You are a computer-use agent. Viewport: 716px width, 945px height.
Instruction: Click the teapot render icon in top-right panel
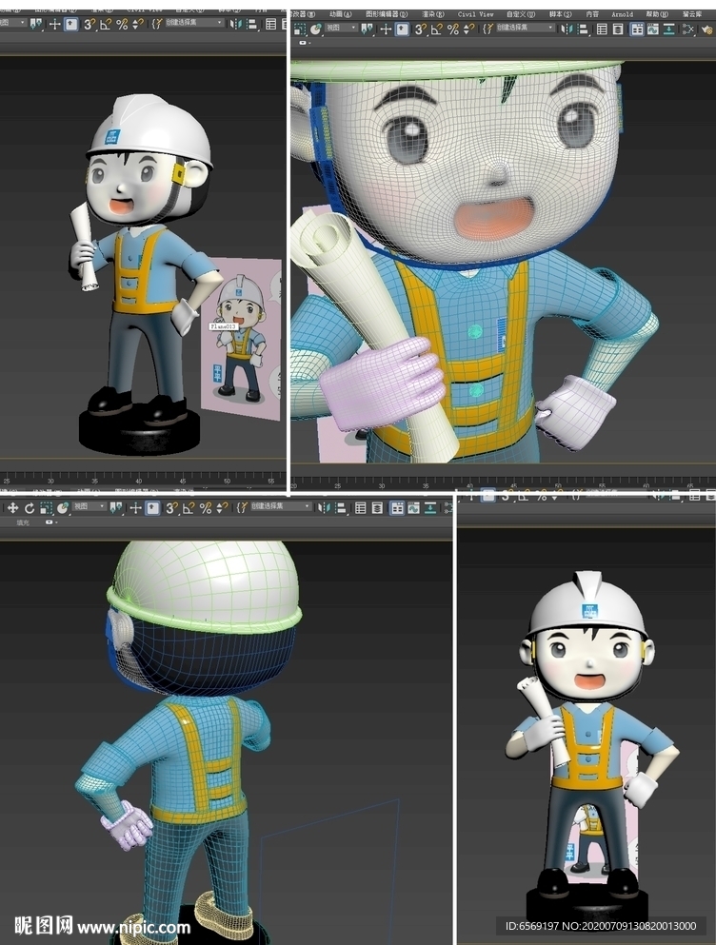point(706,29)
